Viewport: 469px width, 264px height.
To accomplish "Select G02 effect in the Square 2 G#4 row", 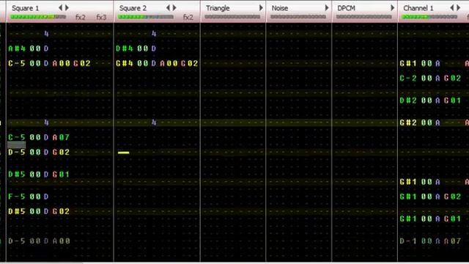I will point(190,64).
